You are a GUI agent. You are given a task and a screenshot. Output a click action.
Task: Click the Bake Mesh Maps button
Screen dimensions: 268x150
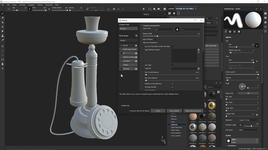pos(211,46)
